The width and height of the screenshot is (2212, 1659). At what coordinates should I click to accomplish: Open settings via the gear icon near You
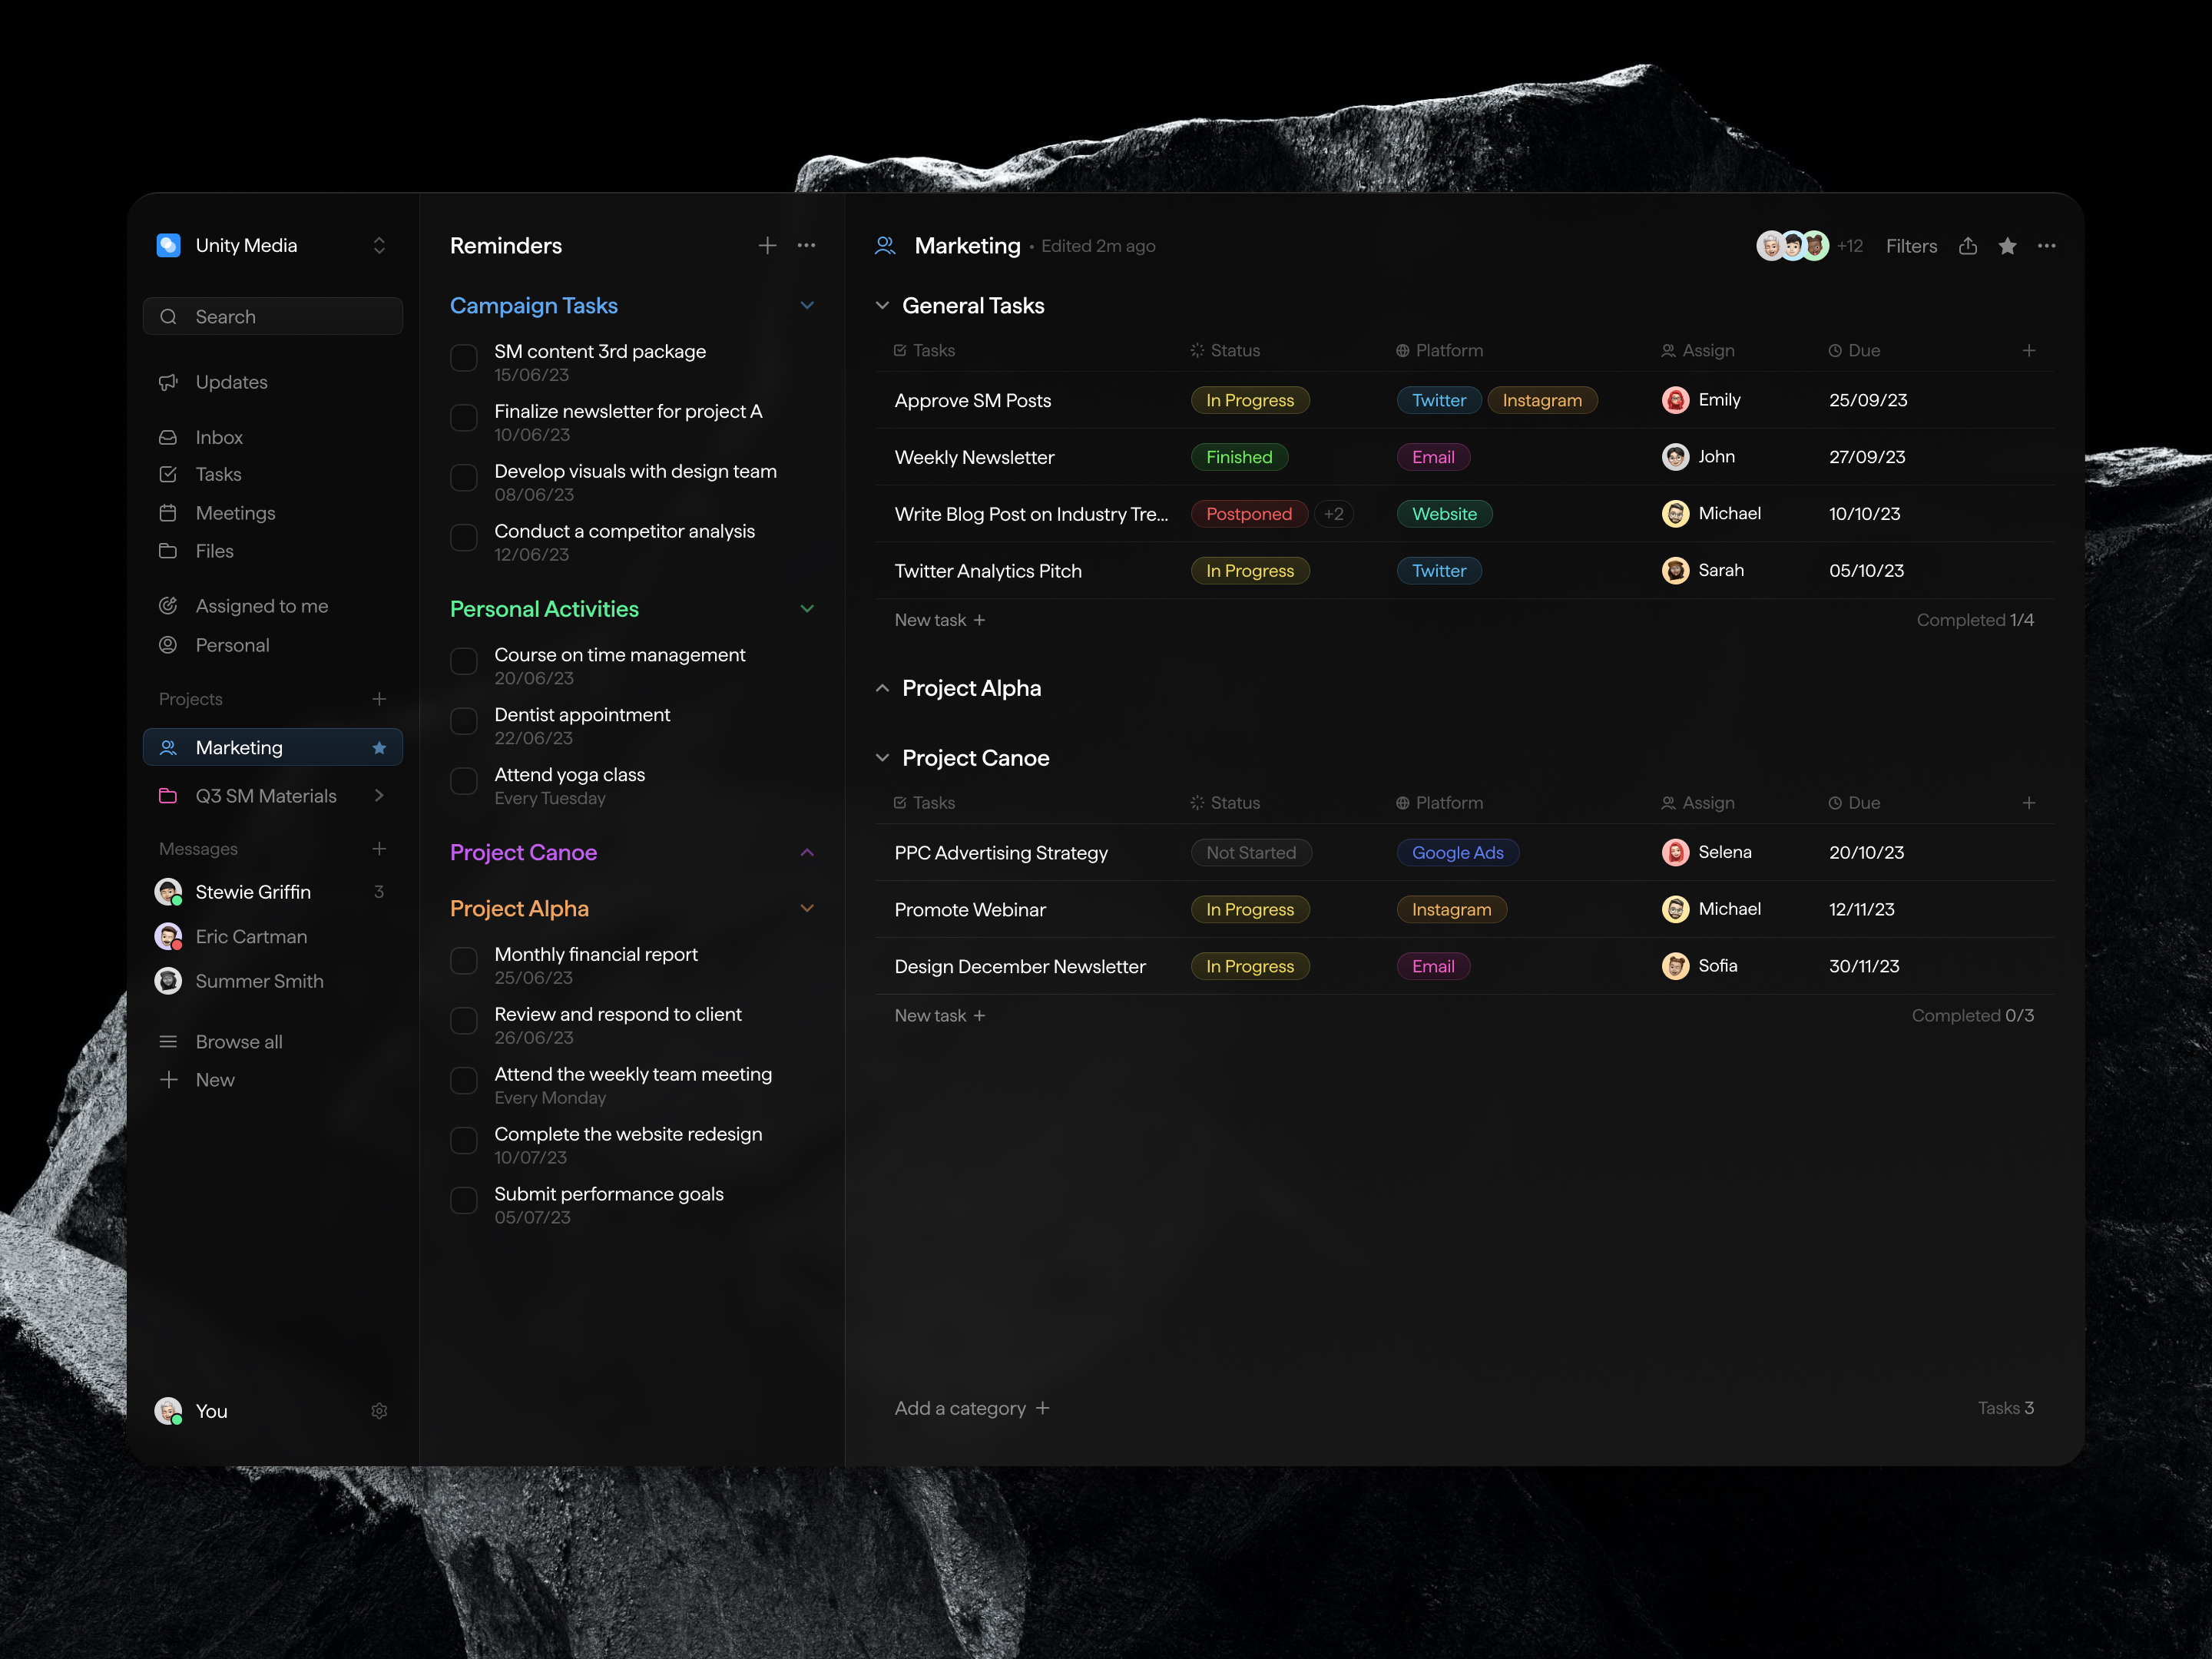pos(379,1411)
